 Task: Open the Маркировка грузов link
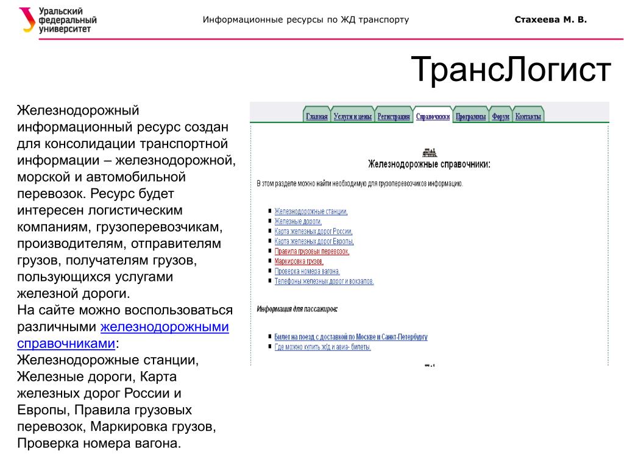(x=299, y=261)
